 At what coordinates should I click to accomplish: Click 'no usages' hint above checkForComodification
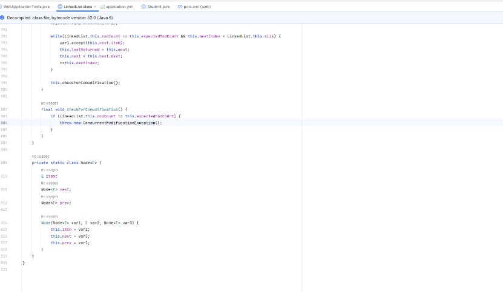[49, 103]
